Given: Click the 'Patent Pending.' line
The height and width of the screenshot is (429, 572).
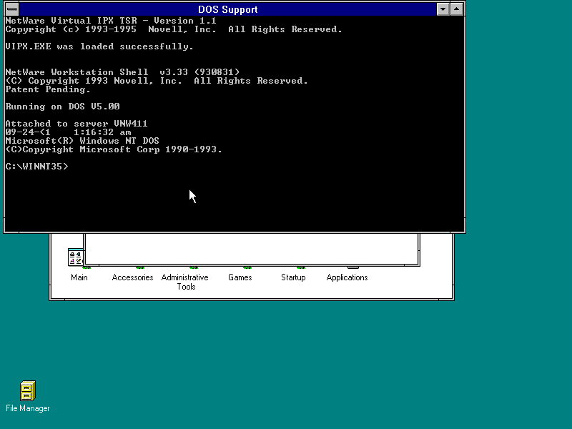Looking at the screenshot, I should (48, 89).
